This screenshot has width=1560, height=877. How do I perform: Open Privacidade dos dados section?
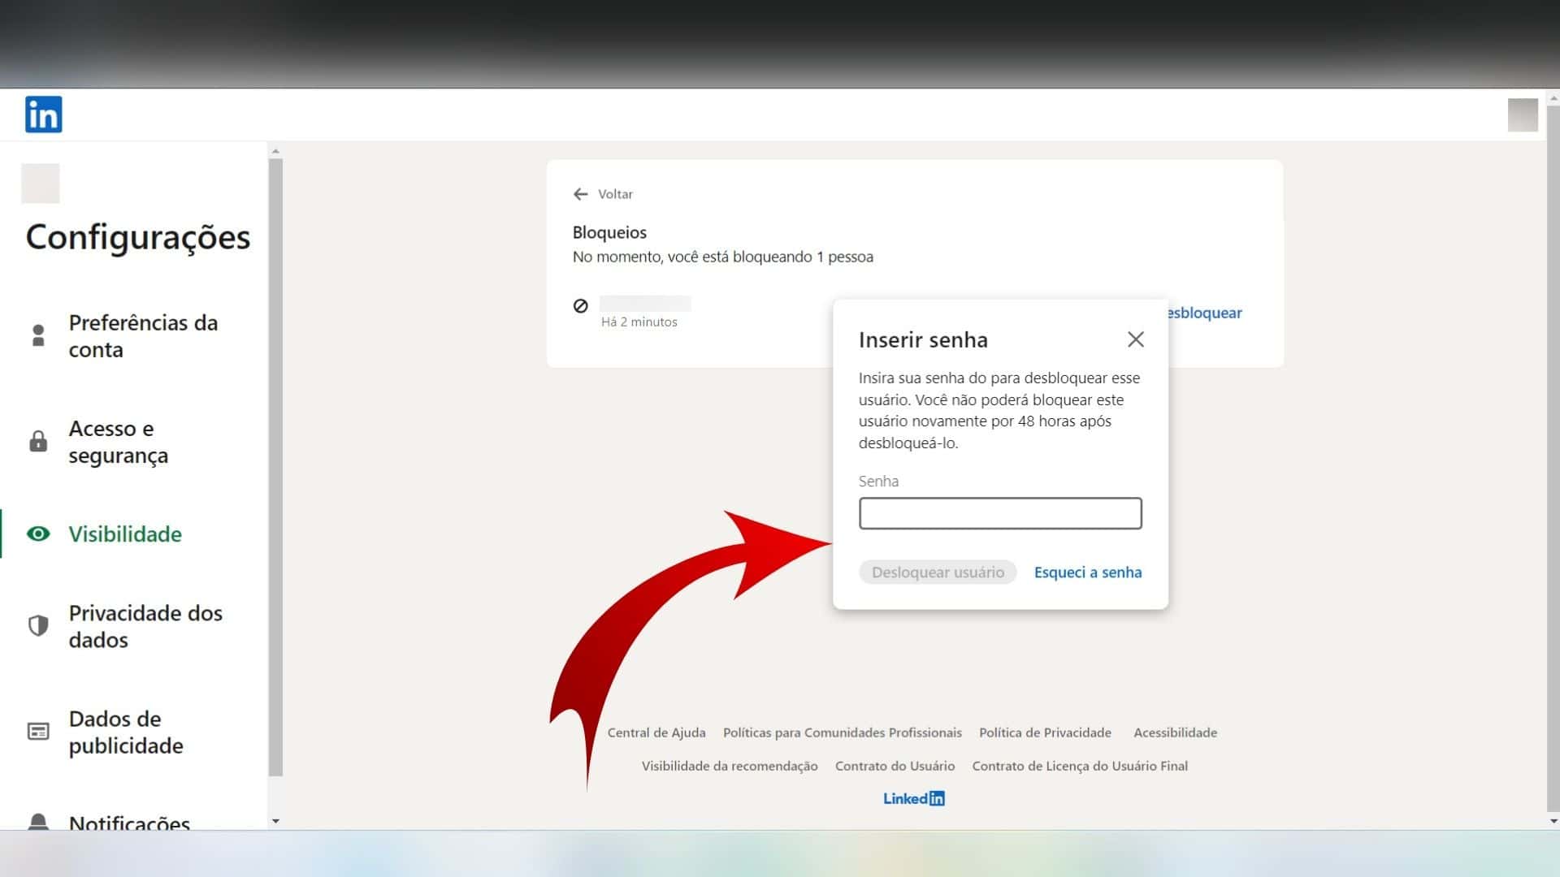click(145, 626)
